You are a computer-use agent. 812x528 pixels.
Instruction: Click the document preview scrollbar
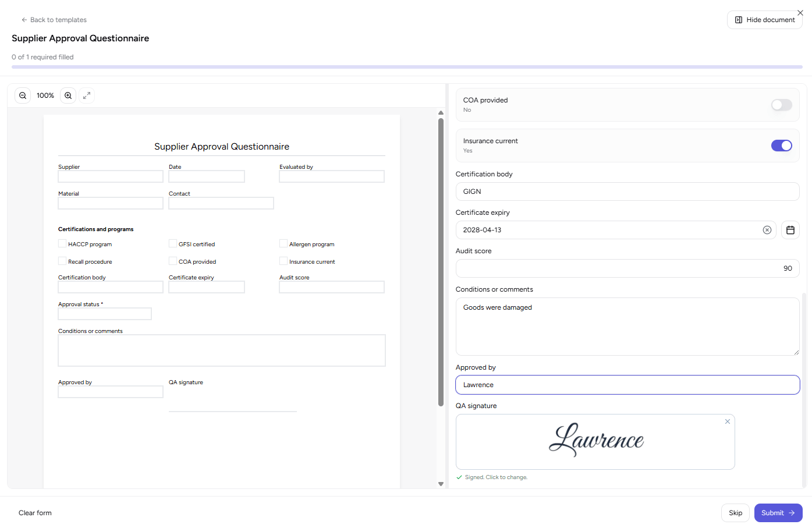click(441, 262)
